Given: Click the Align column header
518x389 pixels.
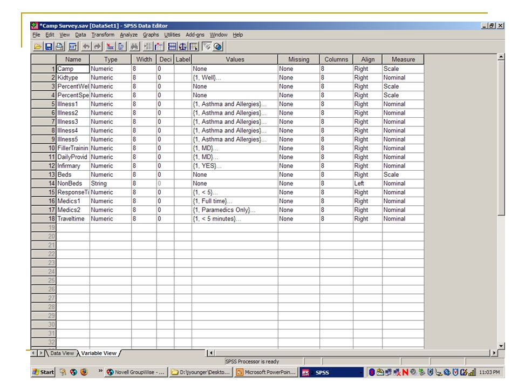Looking at the screenshot, I should click(x=367, y=59).
